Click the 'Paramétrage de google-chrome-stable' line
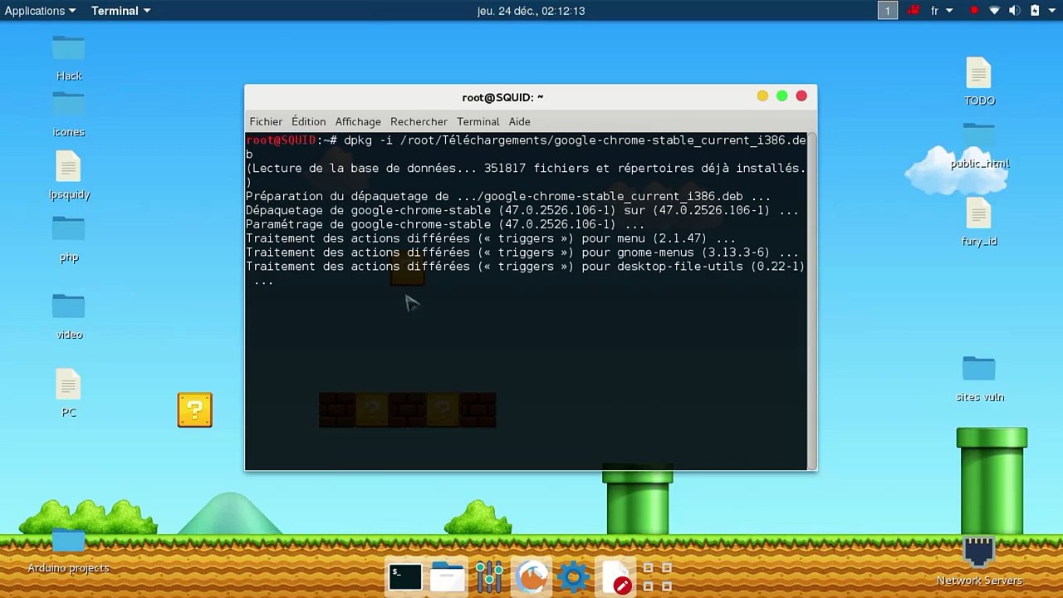Image resolution: width=1063 pixels, height=598 pixels. point(444,224)
